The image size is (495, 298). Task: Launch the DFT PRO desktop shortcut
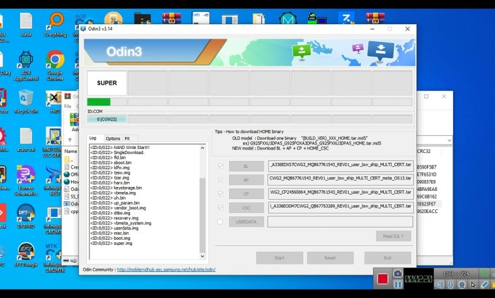click(26, 213)
